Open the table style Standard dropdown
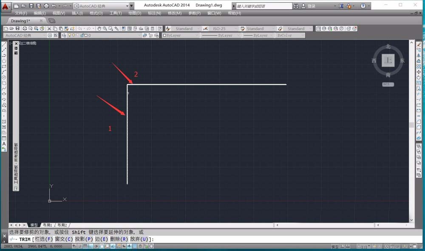The height and width of the screenshot is (251, 425). (261, 29)
